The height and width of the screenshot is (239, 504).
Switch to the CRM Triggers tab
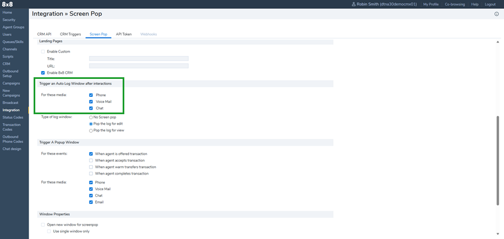[70, 34]
